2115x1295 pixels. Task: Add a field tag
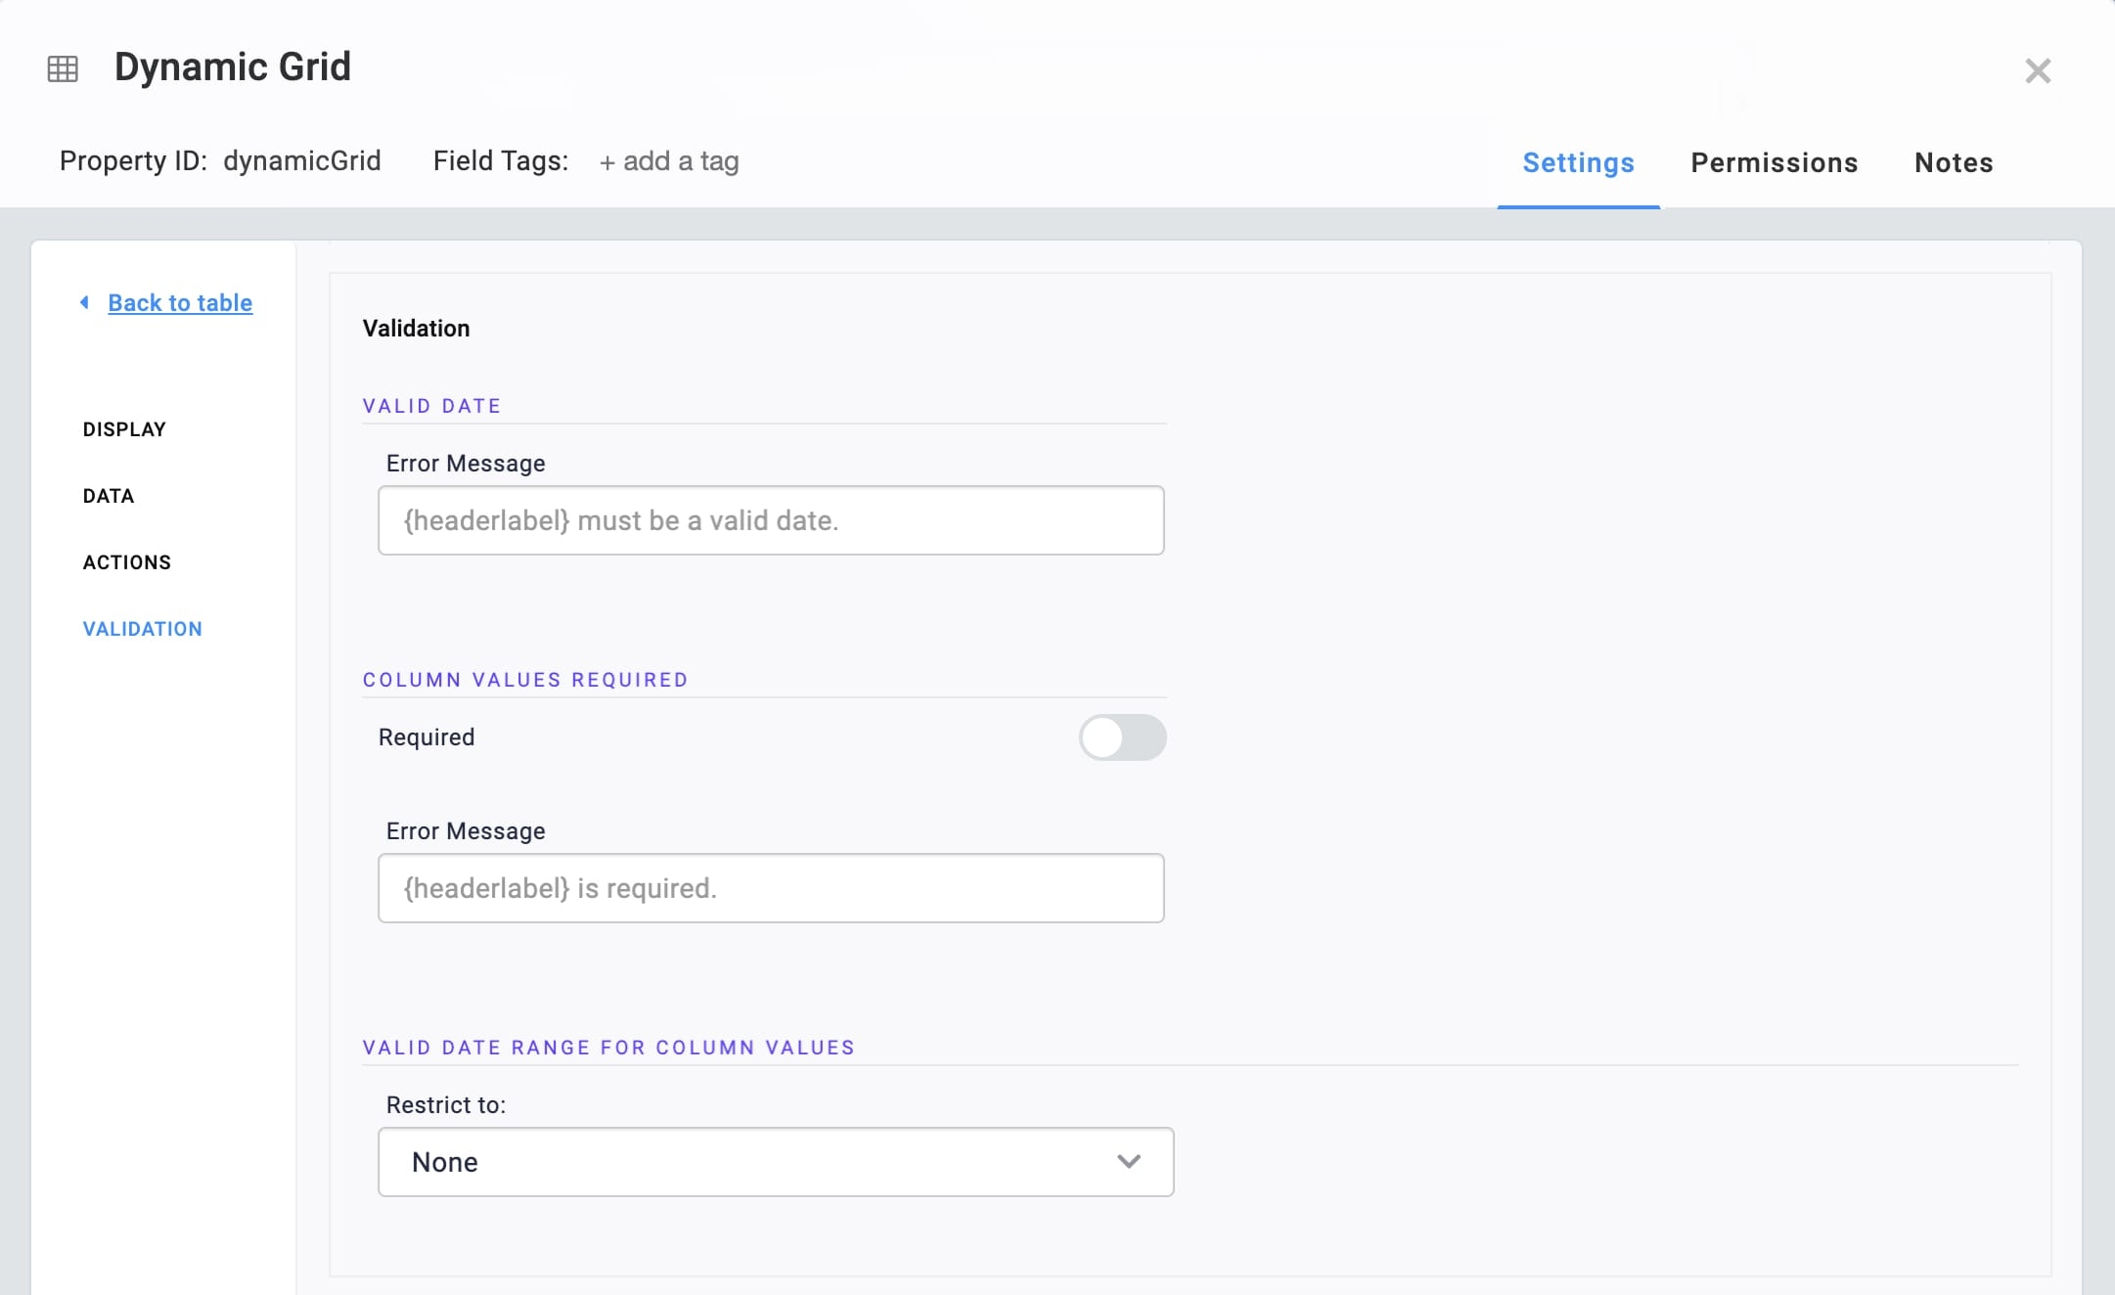(x=669, y=161)
